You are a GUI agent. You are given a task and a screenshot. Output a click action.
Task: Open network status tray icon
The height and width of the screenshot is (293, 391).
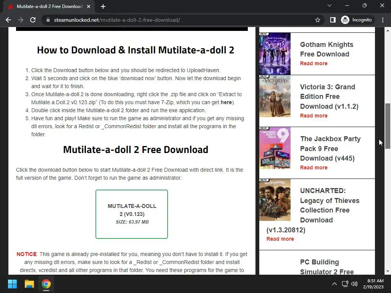[x=345, y=284]
